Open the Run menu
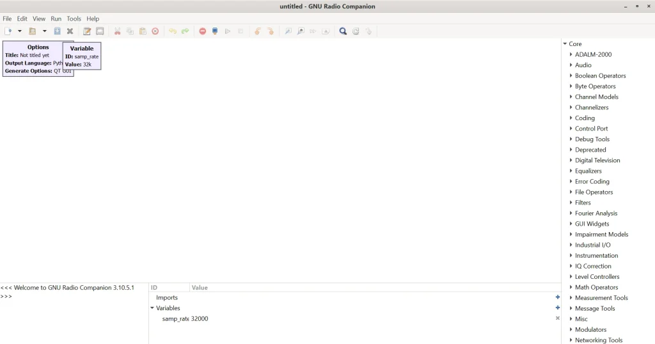The width and height of the screenshot is (655, 344). point(56,19)
